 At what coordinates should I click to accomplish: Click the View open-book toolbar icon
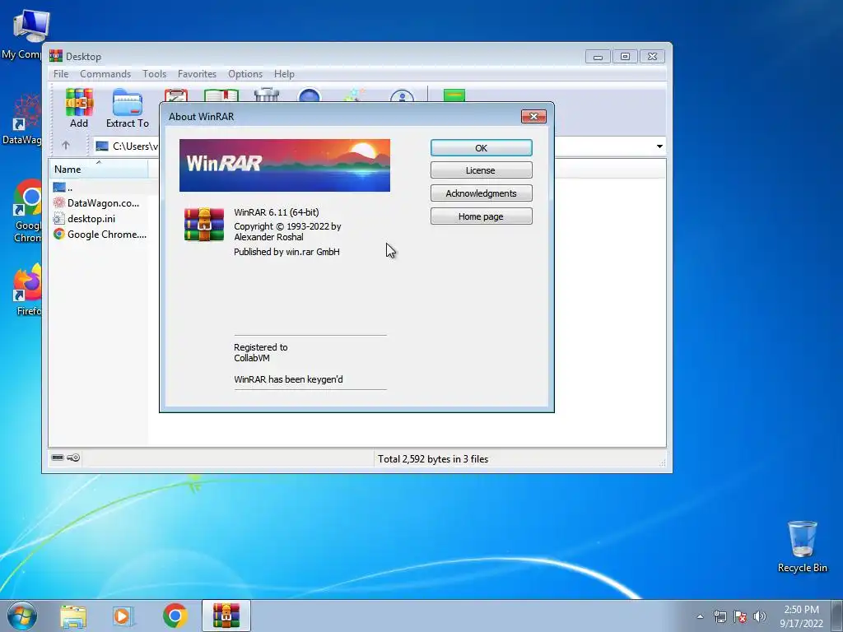221,95
